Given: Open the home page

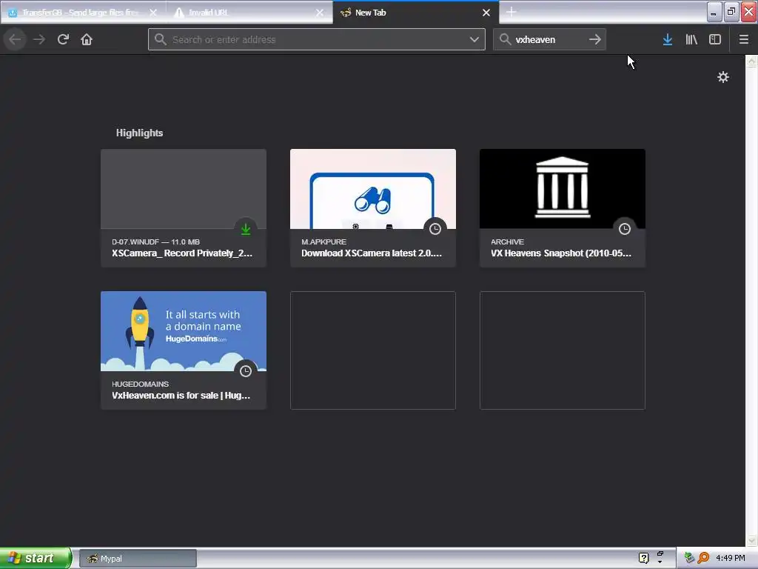Looking at the screenshot, I should point(87,39).
